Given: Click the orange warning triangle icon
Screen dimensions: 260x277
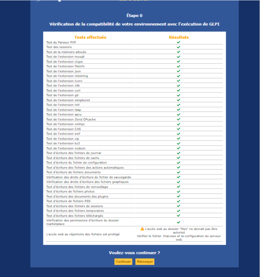Looking at the screenshot, I should [142, 229].
